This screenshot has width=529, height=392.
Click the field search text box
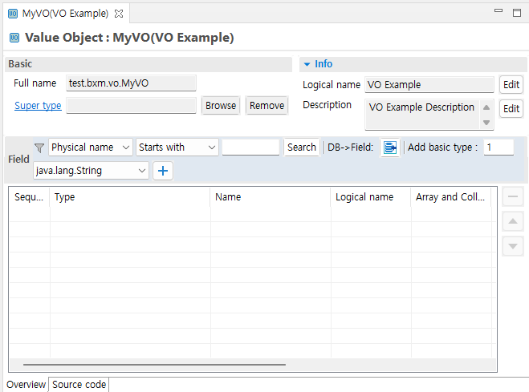click(x=250, y=148)
